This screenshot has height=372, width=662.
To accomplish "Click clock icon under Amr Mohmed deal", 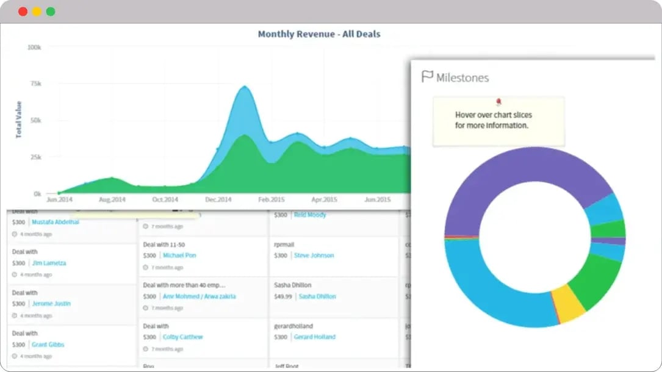I will [146, 308].
